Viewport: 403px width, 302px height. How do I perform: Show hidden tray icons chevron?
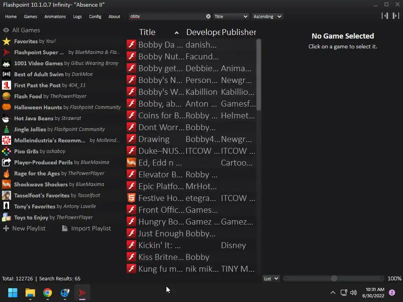[x=333, y=293]
